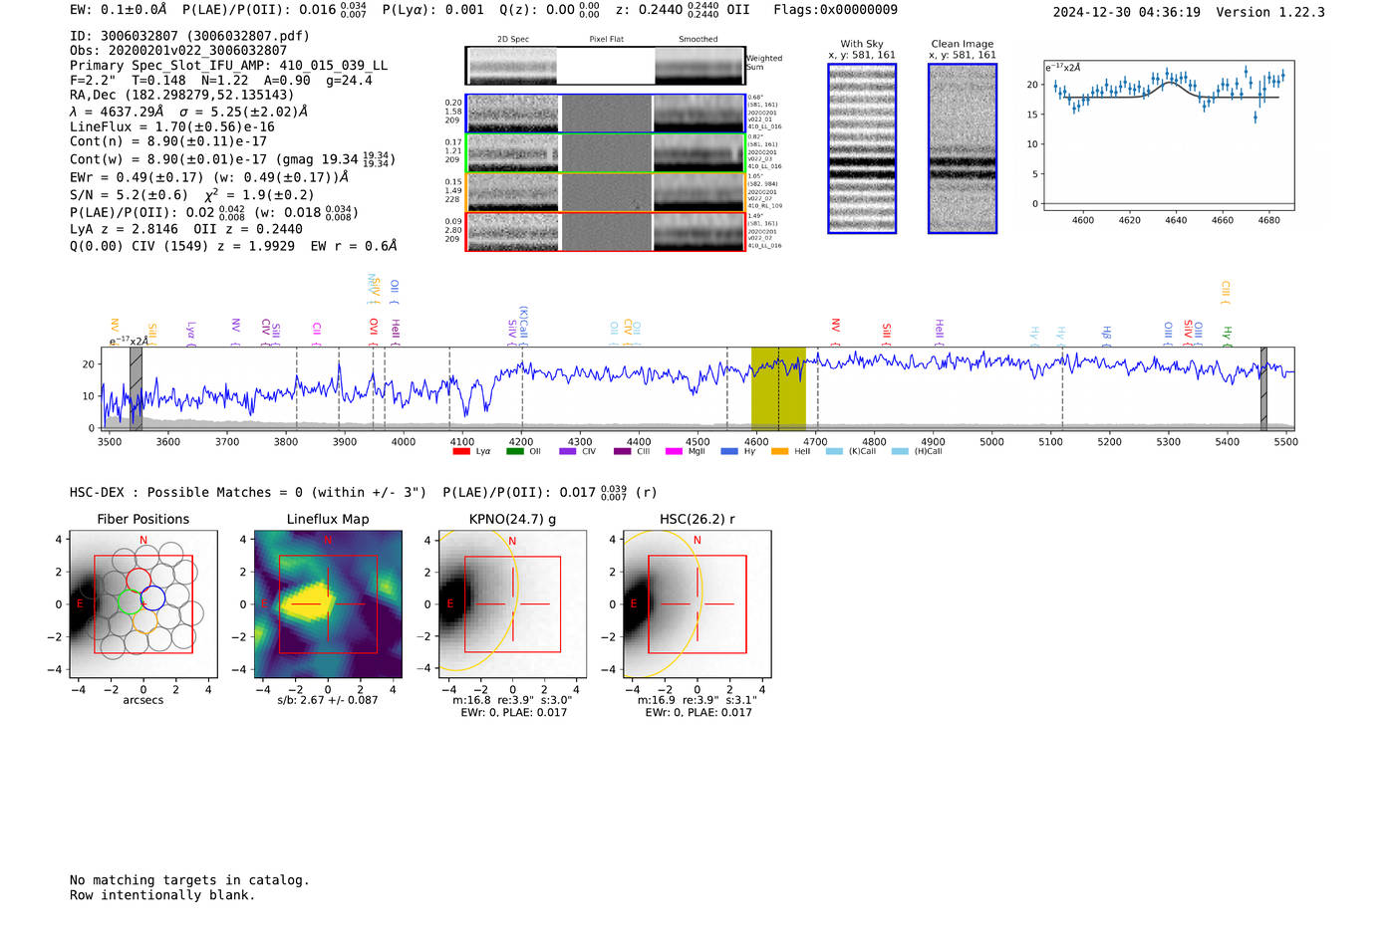The image size is (1395, 949).
Task: Click the Weighted Sum 2D spectrum strip
Action: pyautogui.click(x=605, y=66)
